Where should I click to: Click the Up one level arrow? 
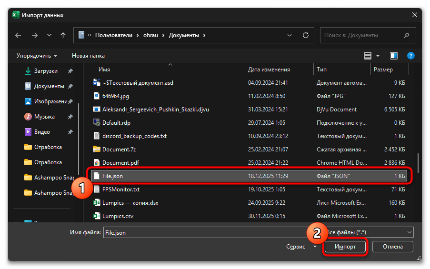(x=63, y=35)
